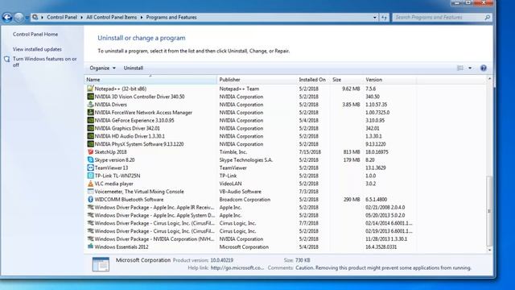
Task: Click NVIDIA 3D Vision Controller Driver icon
Action: tap(90, 97)
